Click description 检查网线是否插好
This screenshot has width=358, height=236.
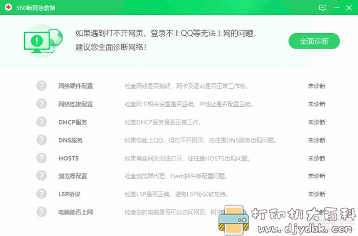pos(186,86)
